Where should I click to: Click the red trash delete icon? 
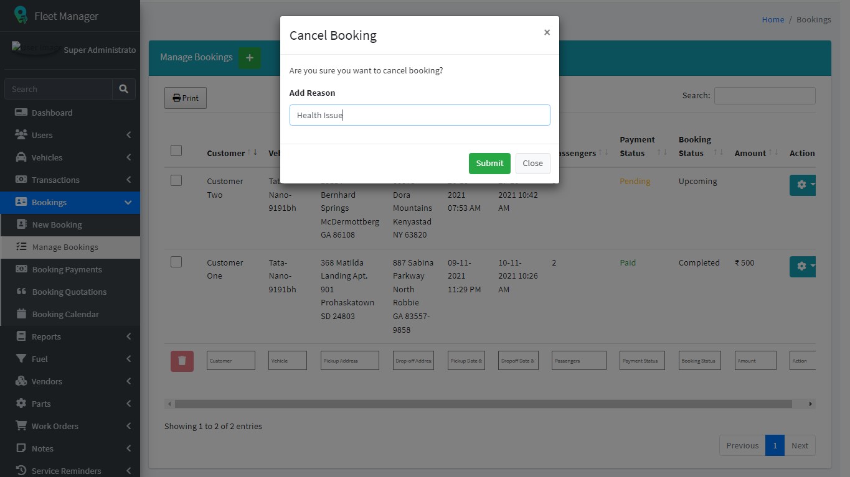tap(182, 361)
